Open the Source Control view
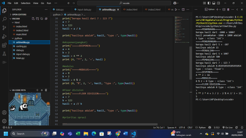The height and width of the screenshot is (138, 246). (x=4, y=28)
